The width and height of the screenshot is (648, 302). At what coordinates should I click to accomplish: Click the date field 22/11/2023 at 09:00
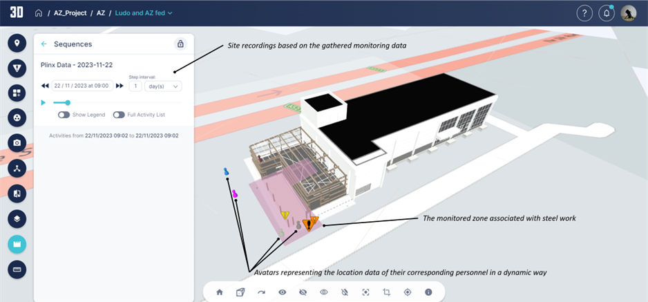[x=82, y=86]
